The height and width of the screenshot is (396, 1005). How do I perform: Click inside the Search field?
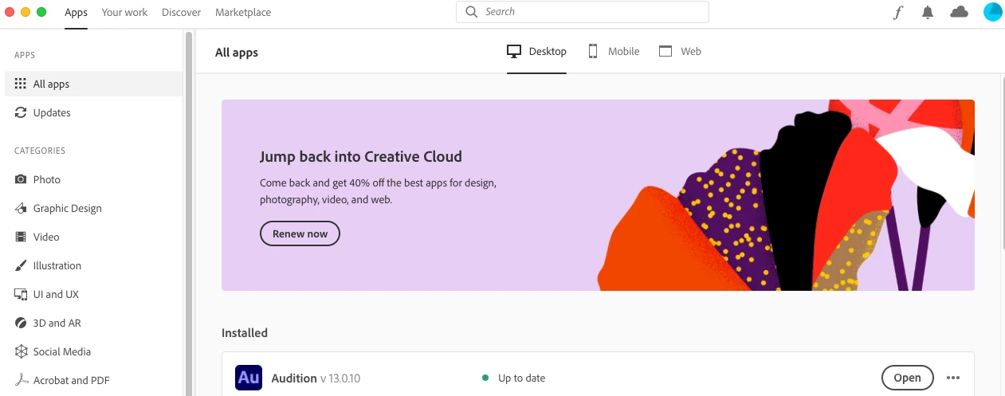583,12
